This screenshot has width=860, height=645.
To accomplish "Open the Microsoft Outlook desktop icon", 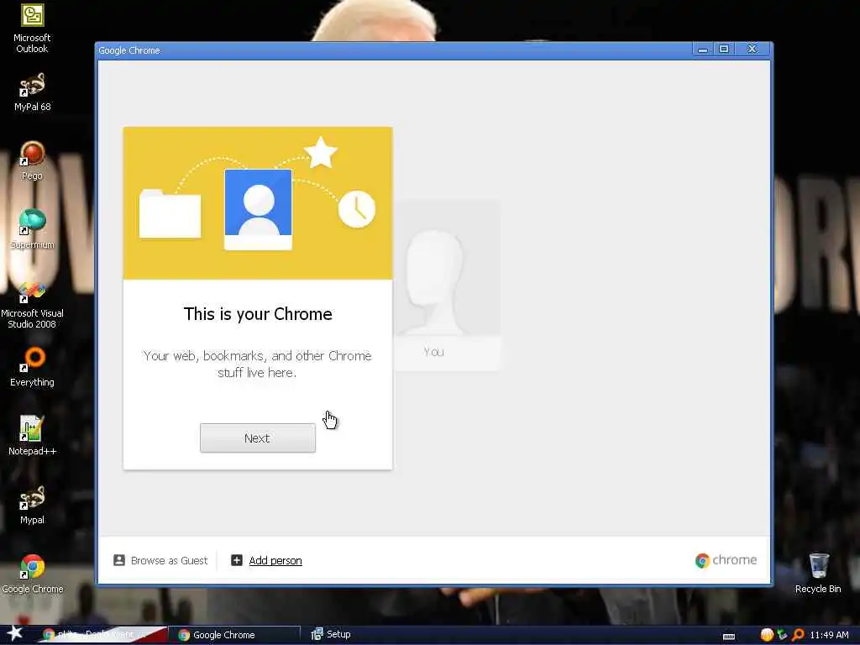I will (32, 29).
